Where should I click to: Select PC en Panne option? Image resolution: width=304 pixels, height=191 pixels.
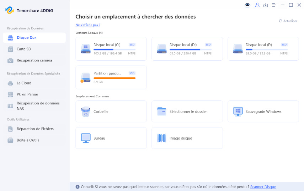pyautogui.click(x=34, y=94)
